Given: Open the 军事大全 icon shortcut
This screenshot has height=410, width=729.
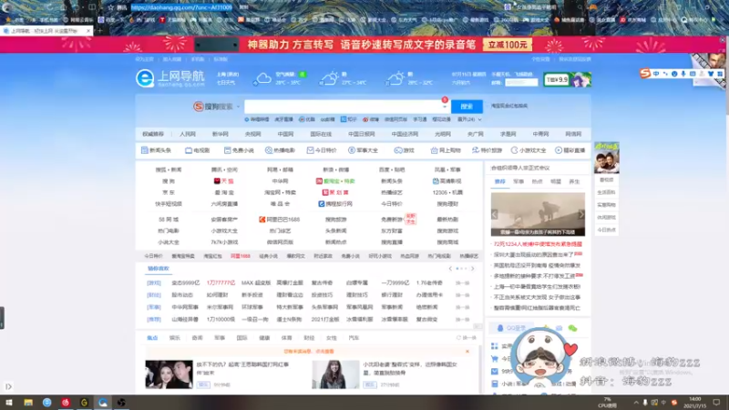Looking at the screenshot, I should click(363, 150).
